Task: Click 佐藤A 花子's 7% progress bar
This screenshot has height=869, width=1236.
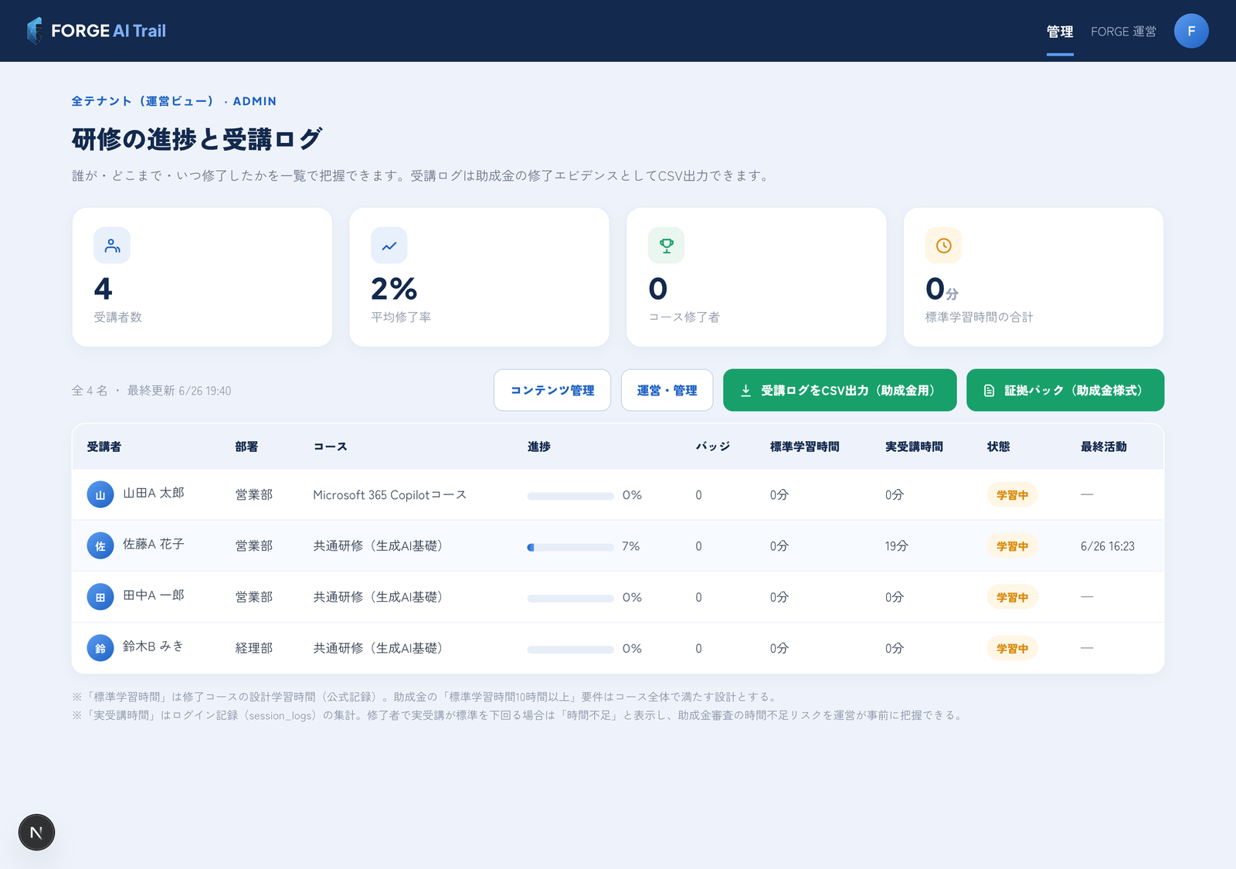Action: click(570, 547)
